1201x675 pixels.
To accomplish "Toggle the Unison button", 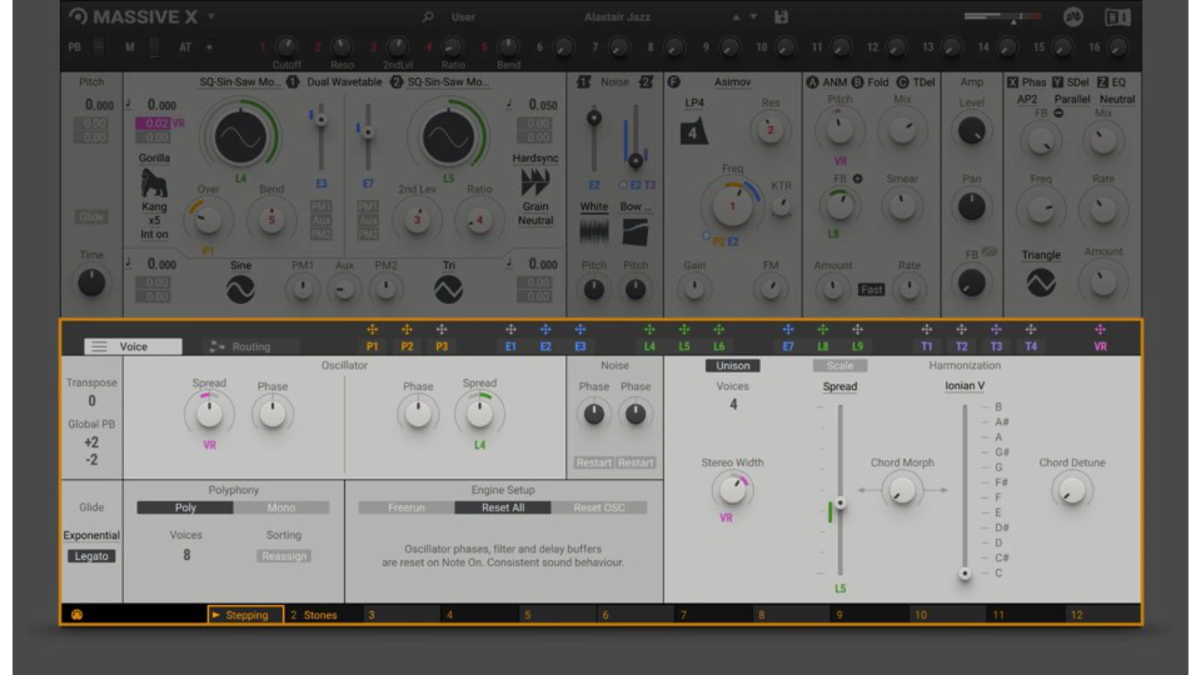I will pos(732,366).
